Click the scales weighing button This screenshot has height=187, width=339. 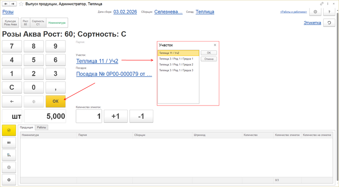(34, 101)
